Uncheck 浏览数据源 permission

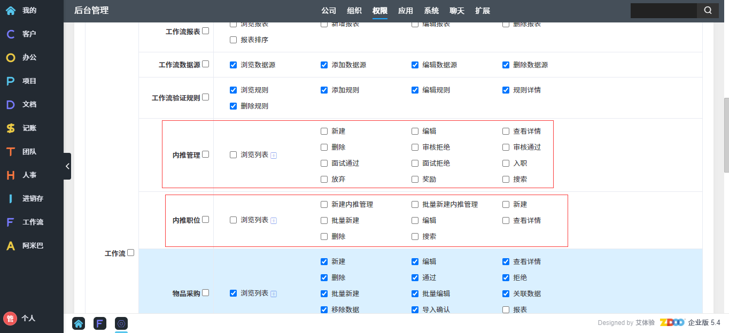pyautogui.click(x=233, y=65)
